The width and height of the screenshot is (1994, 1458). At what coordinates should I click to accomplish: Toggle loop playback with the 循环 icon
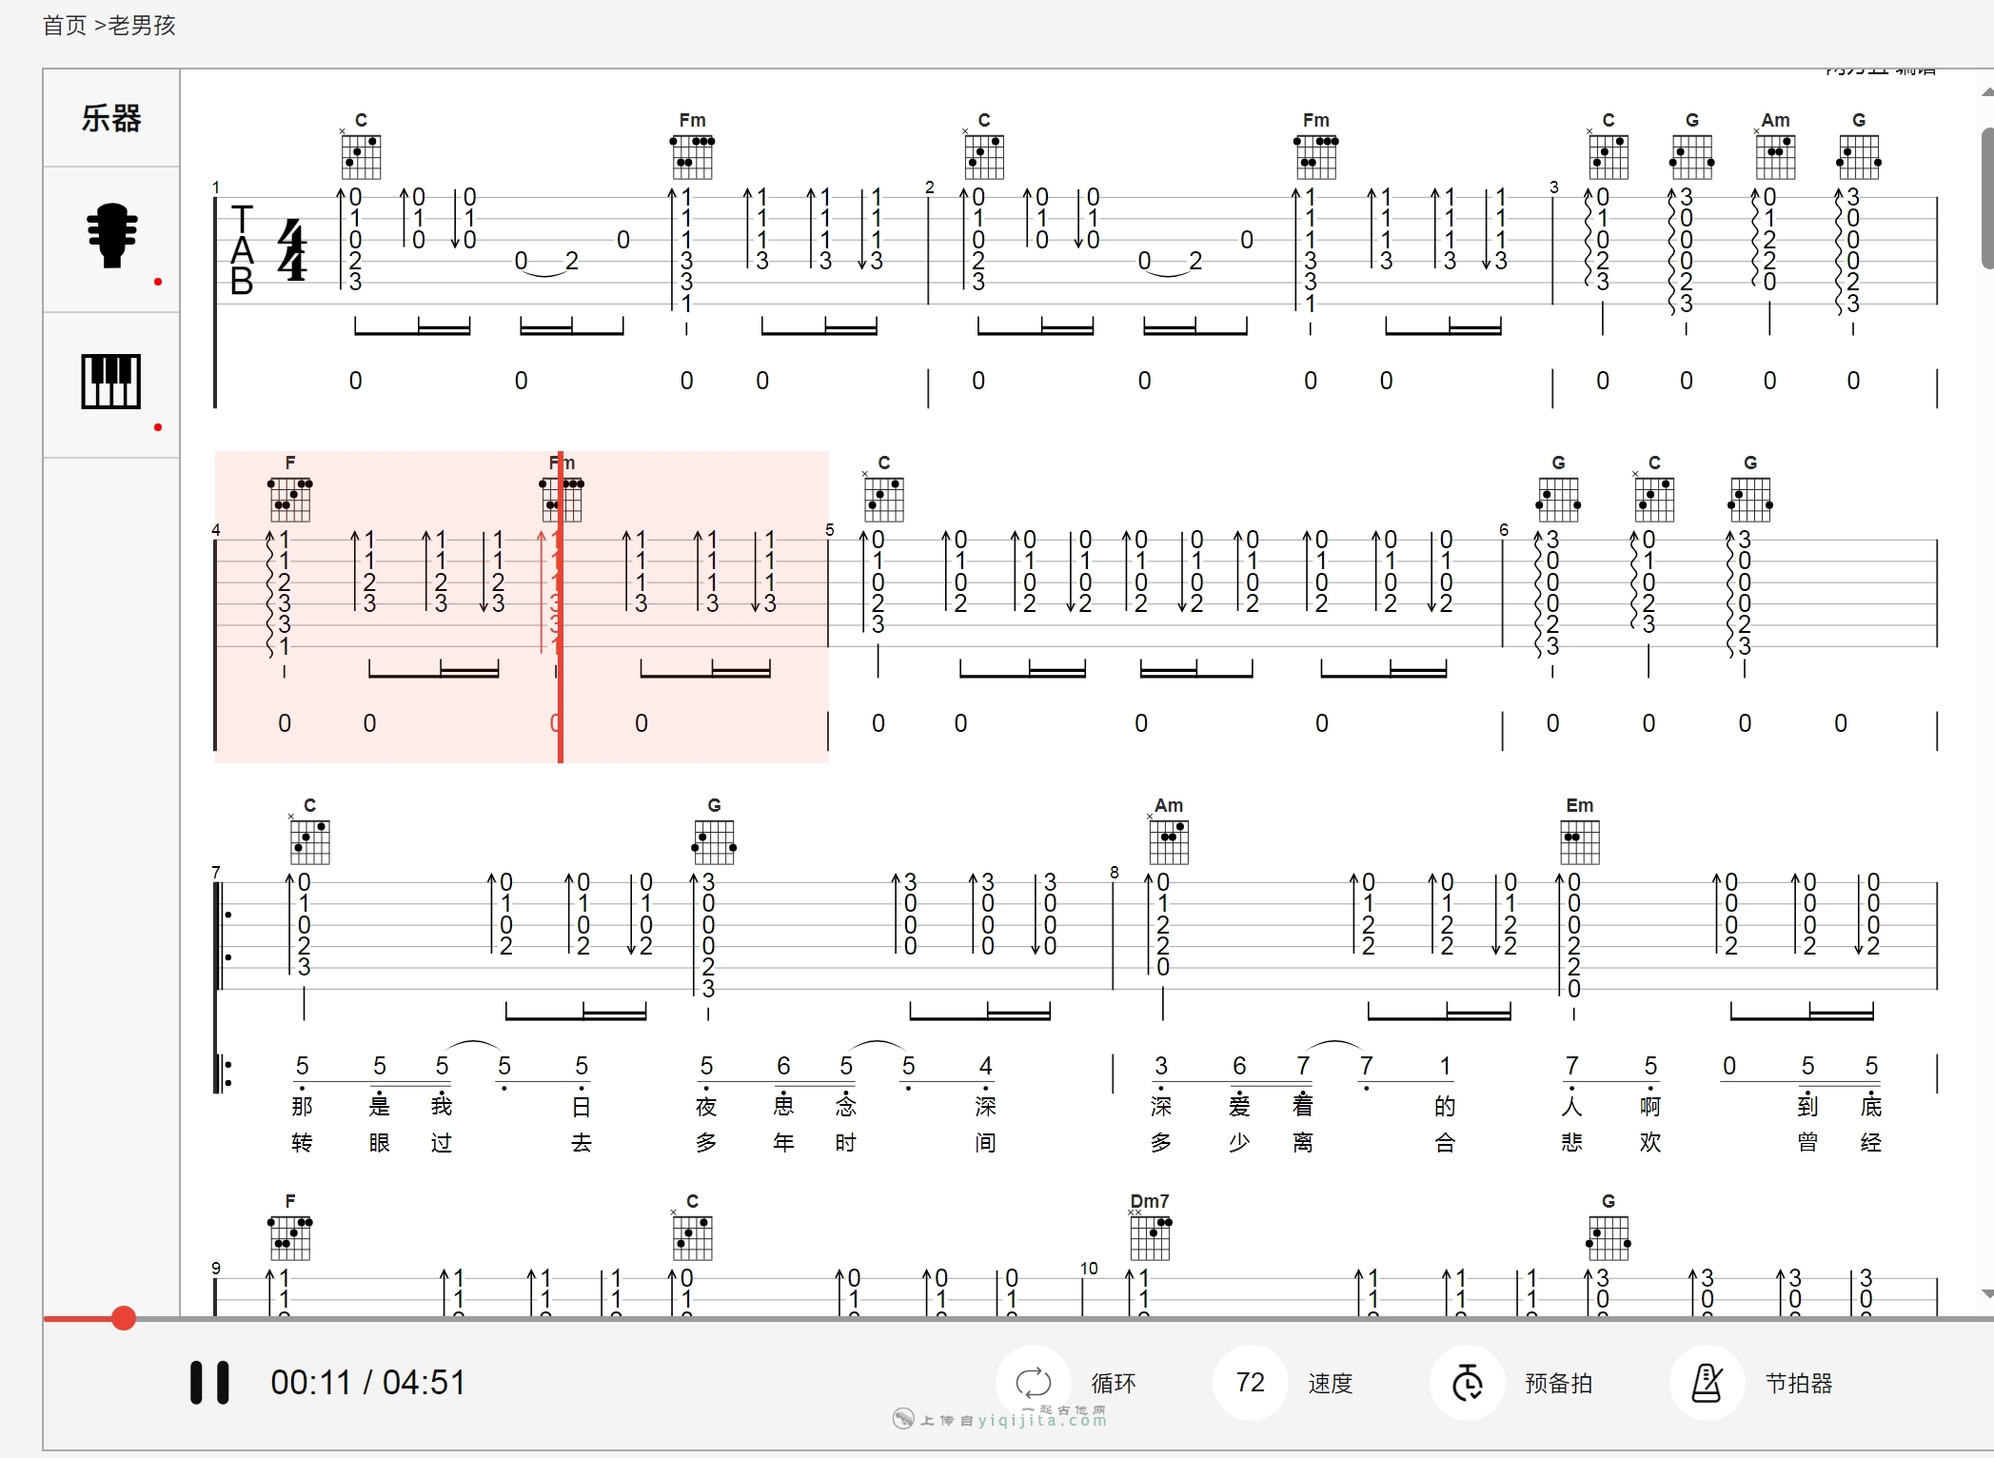pos(1033,1382)
